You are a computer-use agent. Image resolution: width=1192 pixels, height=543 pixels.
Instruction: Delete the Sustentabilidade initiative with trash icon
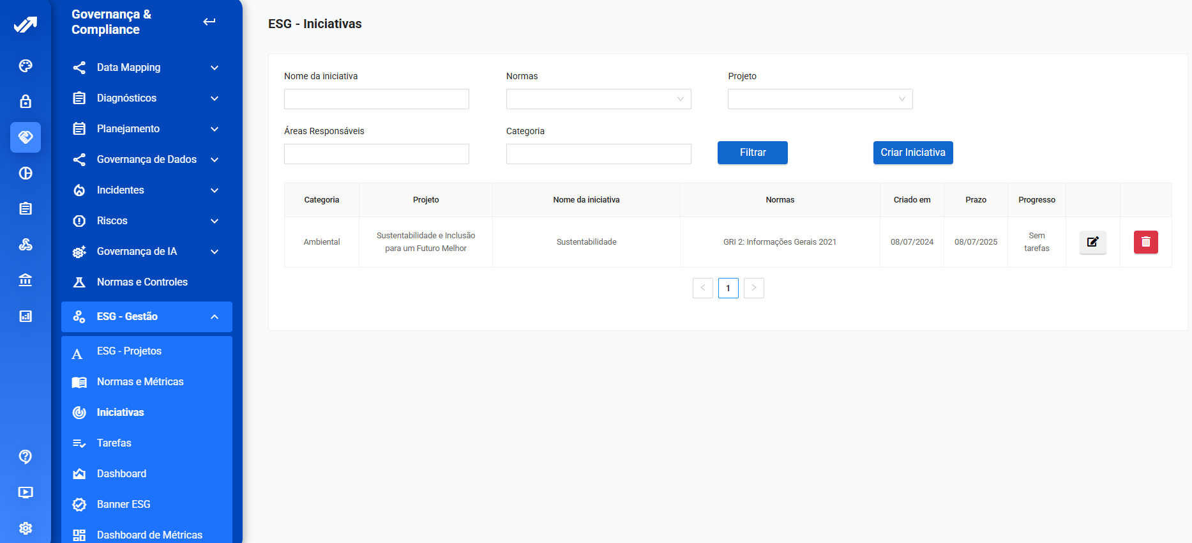click(1145, 242)
